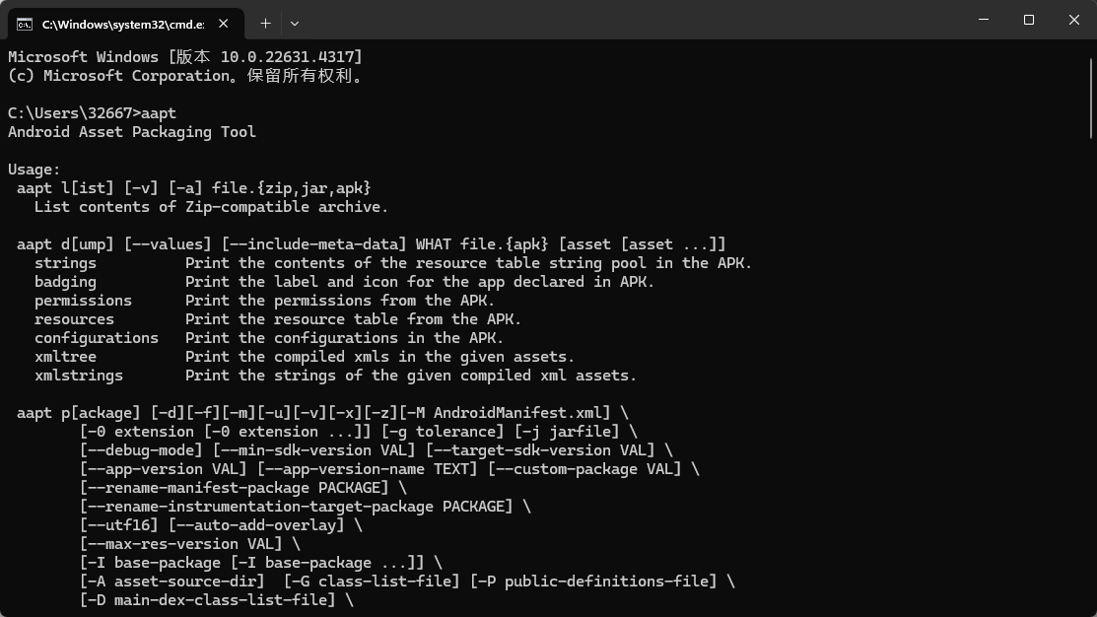Click the vertical scrollbar thumb
1097x617 pixels.
[1089, 99]
